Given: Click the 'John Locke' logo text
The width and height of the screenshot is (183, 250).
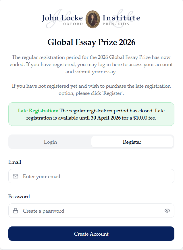Looking at the screenshot, I should point(62,18).
